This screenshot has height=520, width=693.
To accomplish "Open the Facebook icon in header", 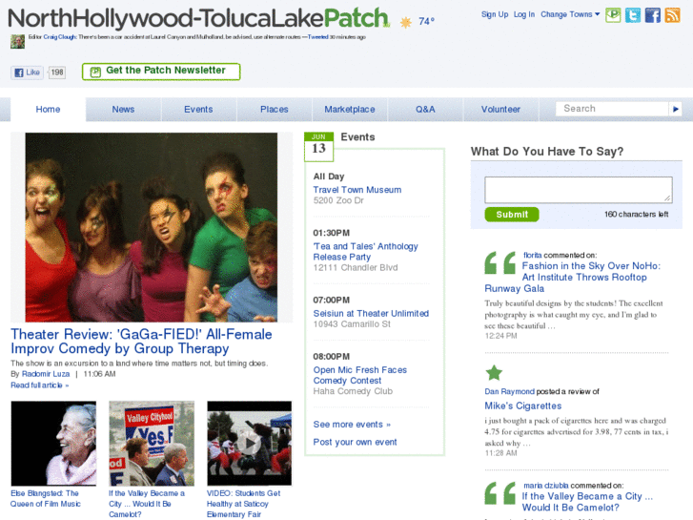I will point(652,15).
